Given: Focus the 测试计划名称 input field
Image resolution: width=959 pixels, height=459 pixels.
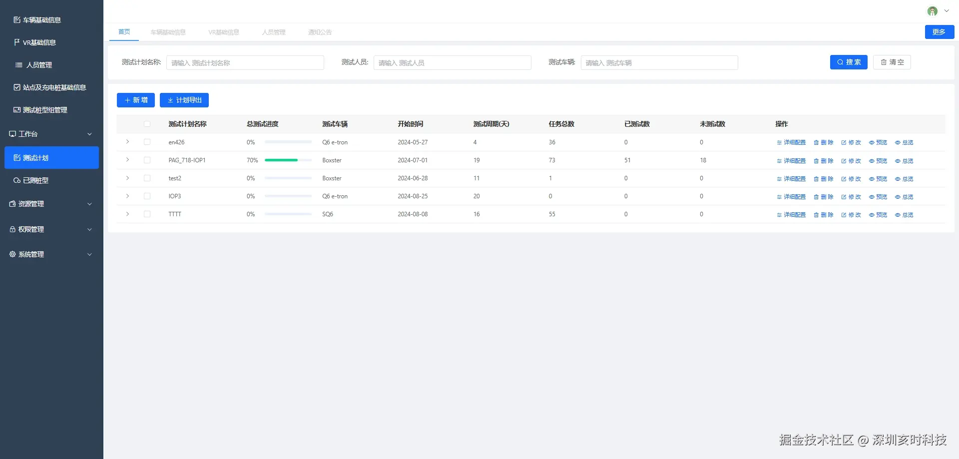Looking at the screenshot, I should pos(245,62).
